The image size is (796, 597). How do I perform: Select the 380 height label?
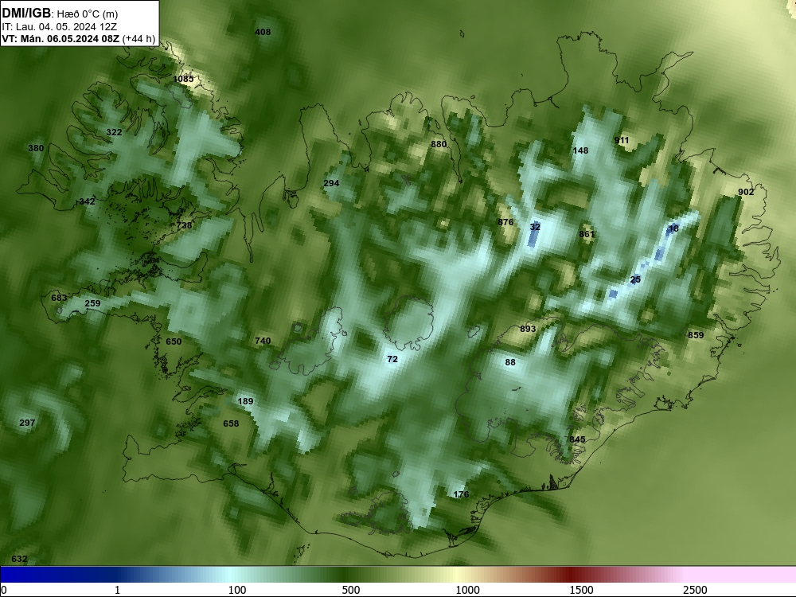[x=36, y=148]
